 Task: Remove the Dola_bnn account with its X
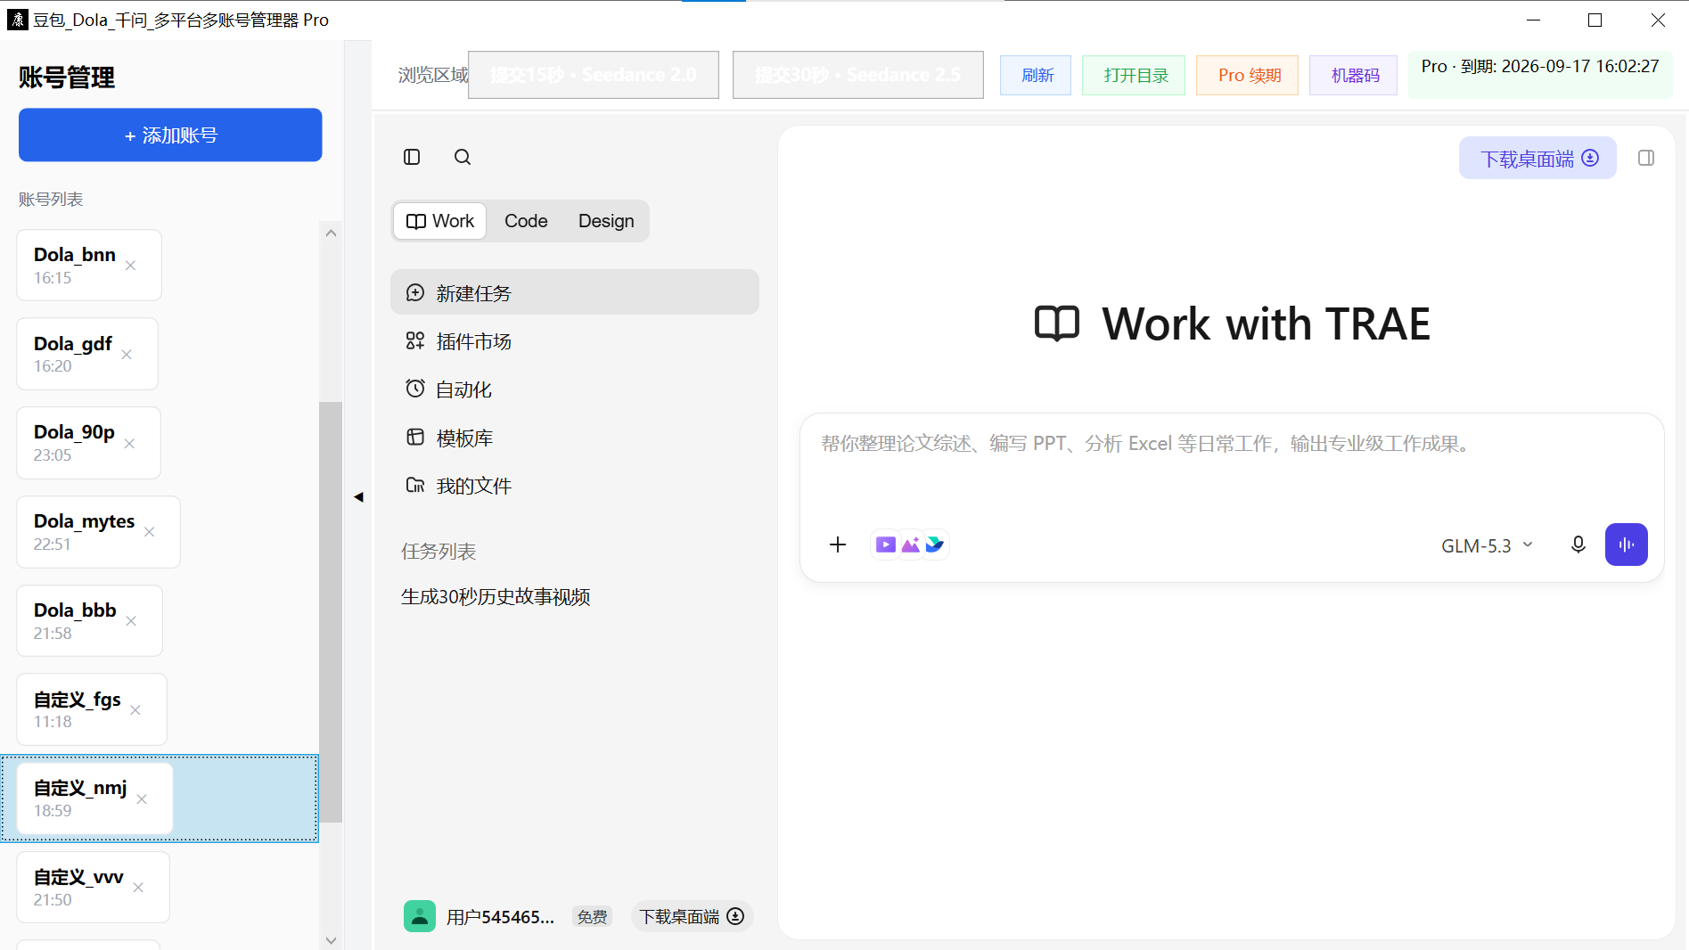[131, 266]
